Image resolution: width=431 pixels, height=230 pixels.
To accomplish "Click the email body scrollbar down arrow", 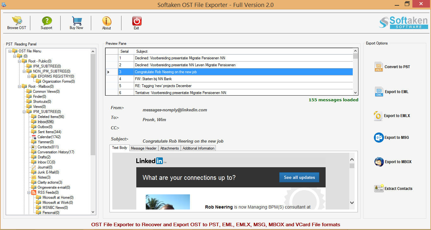I will (352, 203).
